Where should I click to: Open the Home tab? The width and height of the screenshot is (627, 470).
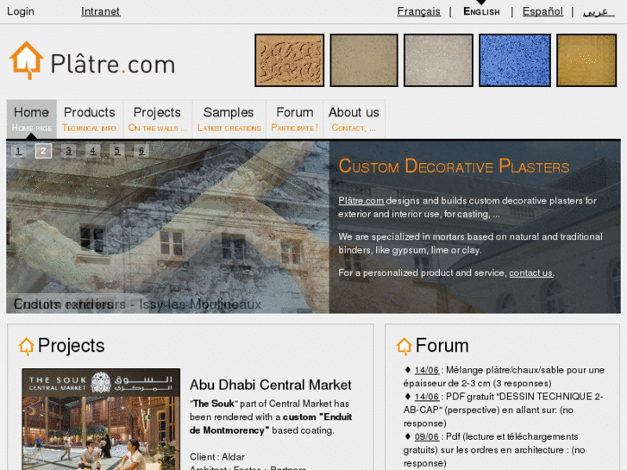(32, 119)
